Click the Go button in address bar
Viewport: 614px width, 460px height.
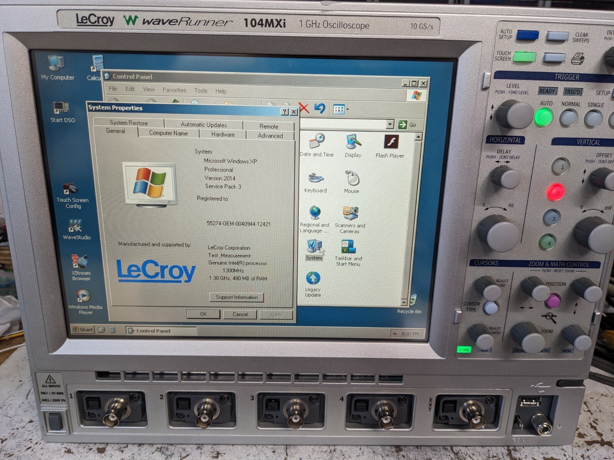click(x=407, y=125)
